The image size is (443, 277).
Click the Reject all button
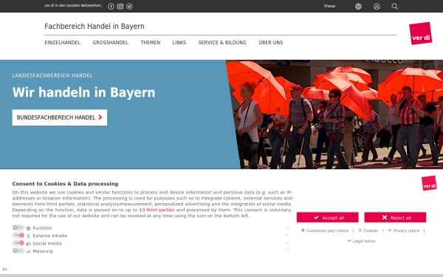click(x=395, y=217)
